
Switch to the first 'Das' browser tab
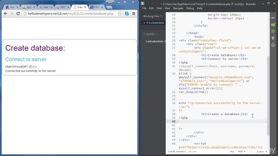[12, 7]
